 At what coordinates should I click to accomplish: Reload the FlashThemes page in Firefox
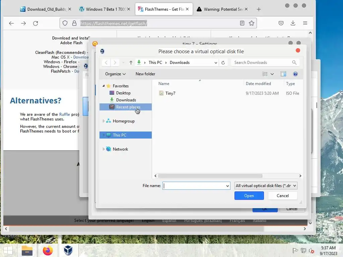(36, 23)
